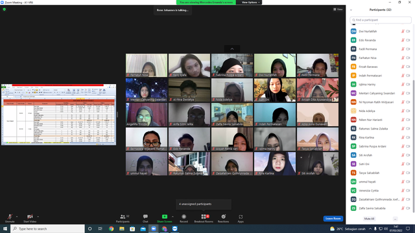The height and width of the screenshot is (233, 415).
Task: Select Fadil Permana in participant list
Action: [380, 49]
